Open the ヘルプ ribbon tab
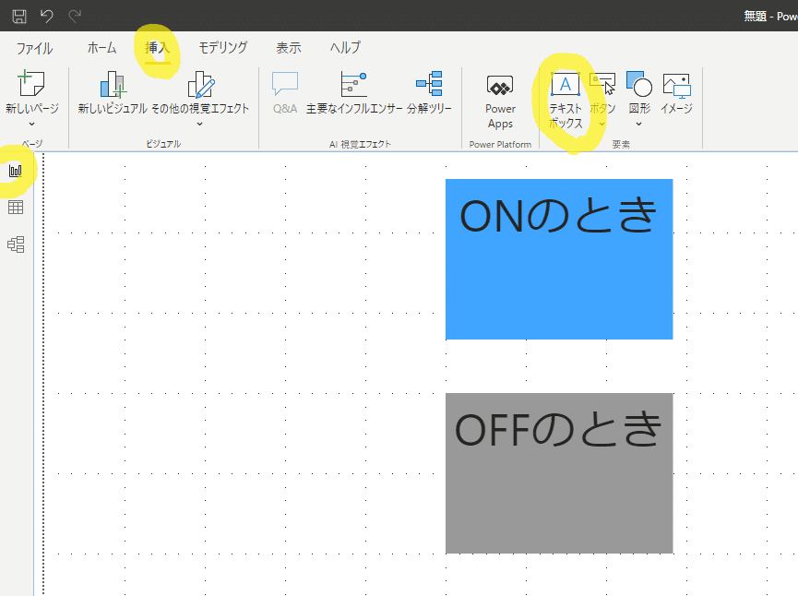 [344, 47]
